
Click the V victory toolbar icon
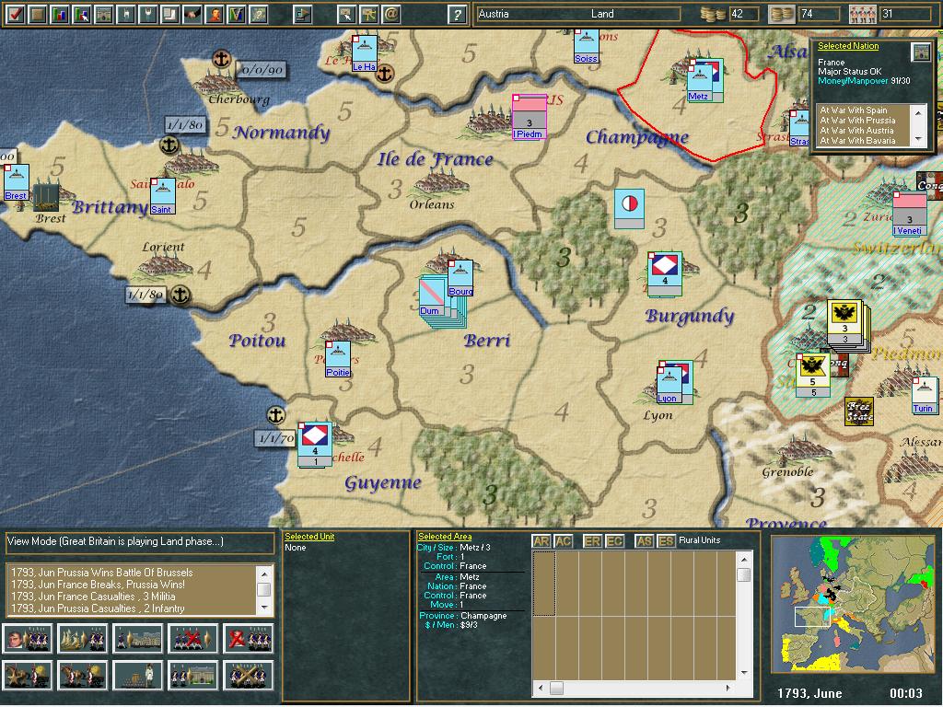coord(237,14)
